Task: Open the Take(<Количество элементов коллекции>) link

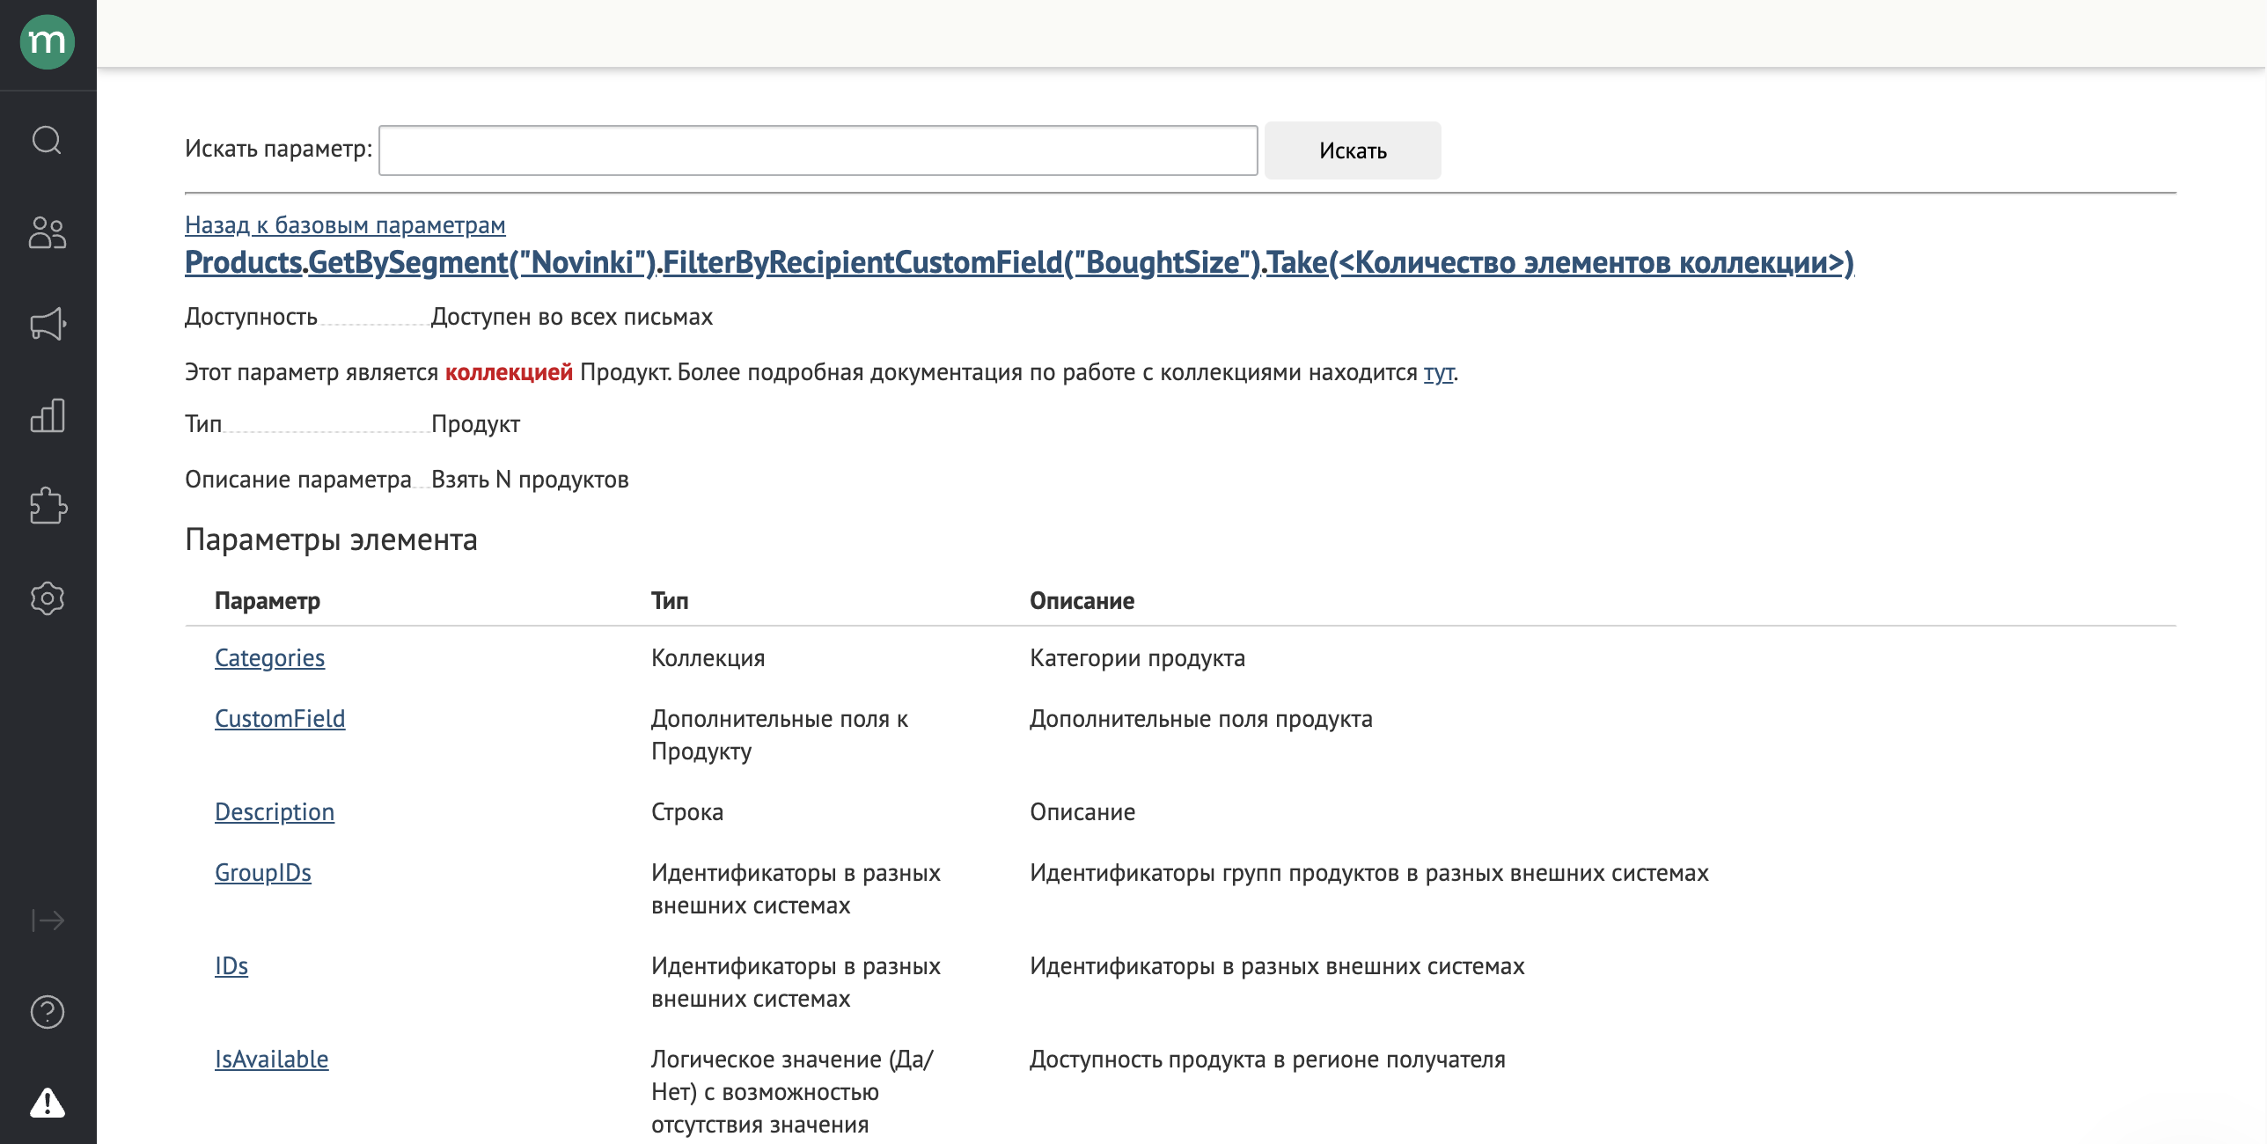Action: (1560, 262)
